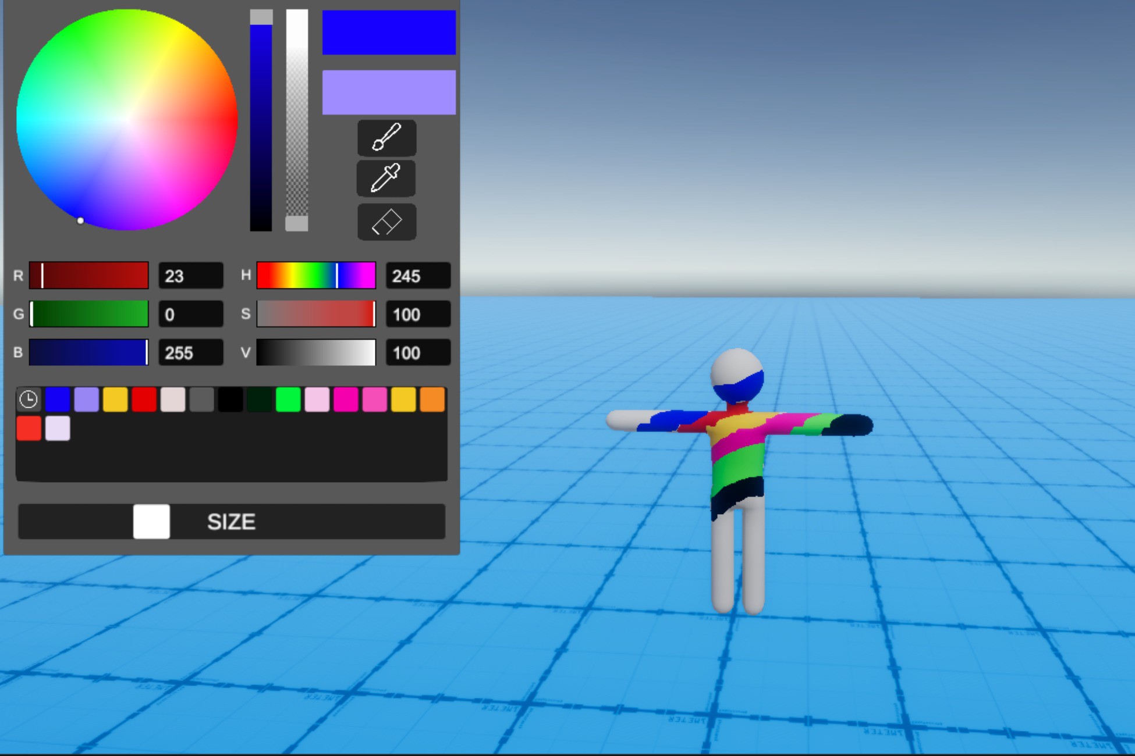Pick the dark green palette swatch
The width and height of the screenshot is (1135, 756).
click(260, 400)
